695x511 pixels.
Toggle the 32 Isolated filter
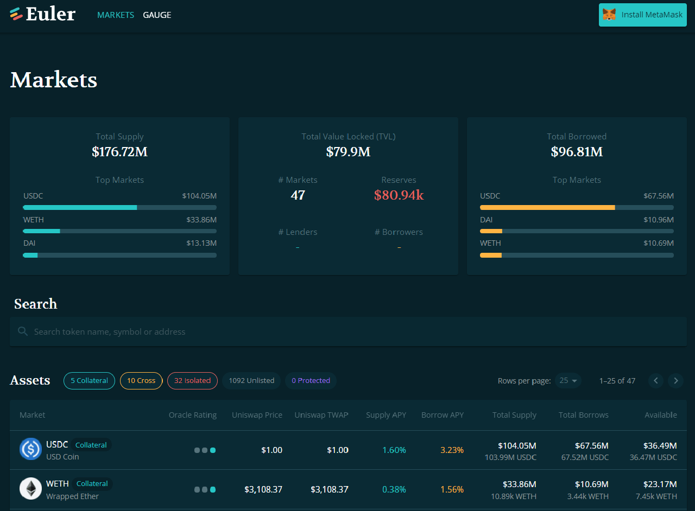tap(192, 380)
